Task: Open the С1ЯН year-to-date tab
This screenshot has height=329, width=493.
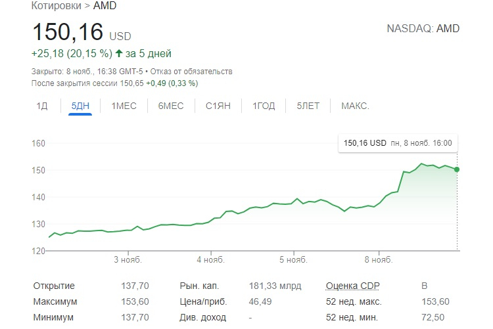Action: (218, 106)
